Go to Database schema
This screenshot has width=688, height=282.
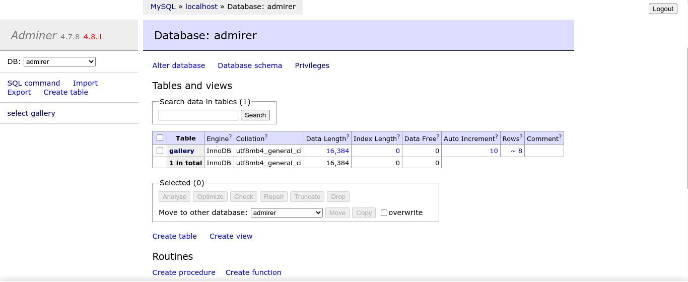point(250,65)
